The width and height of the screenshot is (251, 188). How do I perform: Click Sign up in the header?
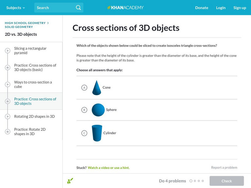click(240, 8)
